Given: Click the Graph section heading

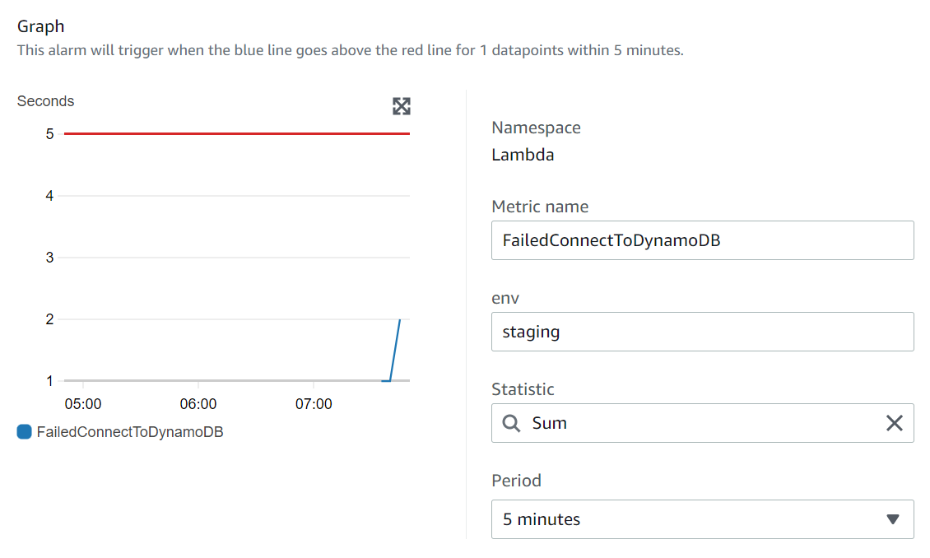Looking at the screenshot, I should 41,26.
